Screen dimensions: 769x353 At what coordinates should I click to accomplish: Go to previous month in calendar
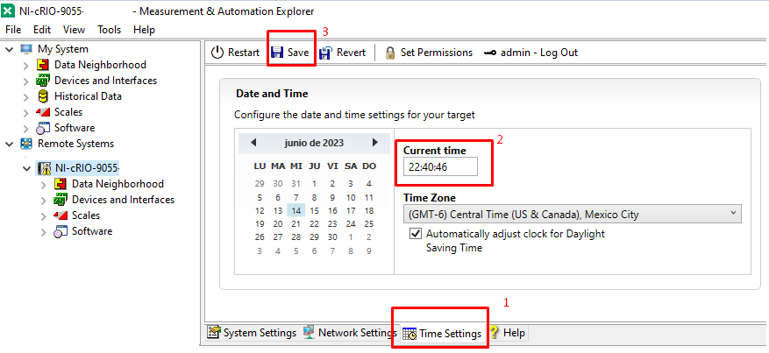click(x=253, y=143)
